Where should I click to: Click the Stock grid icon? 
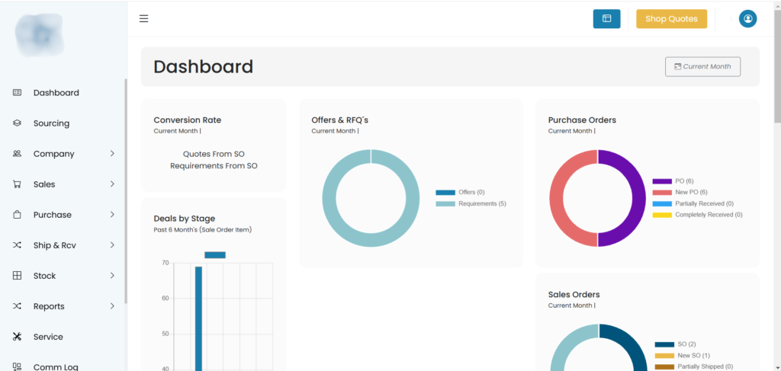[x=17, y=276]
